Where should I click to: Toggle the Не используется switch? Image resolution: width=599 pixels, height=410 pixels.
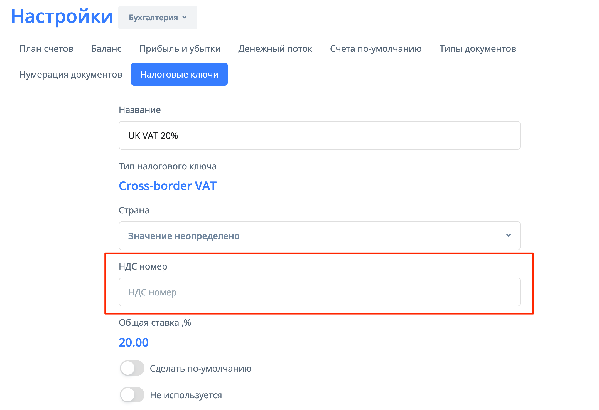tap(132, 395)
